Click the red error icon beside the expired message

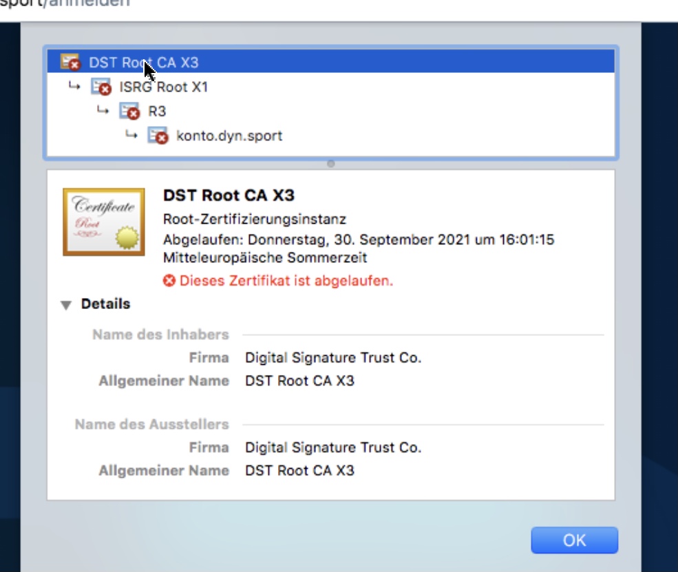point(169,281)
